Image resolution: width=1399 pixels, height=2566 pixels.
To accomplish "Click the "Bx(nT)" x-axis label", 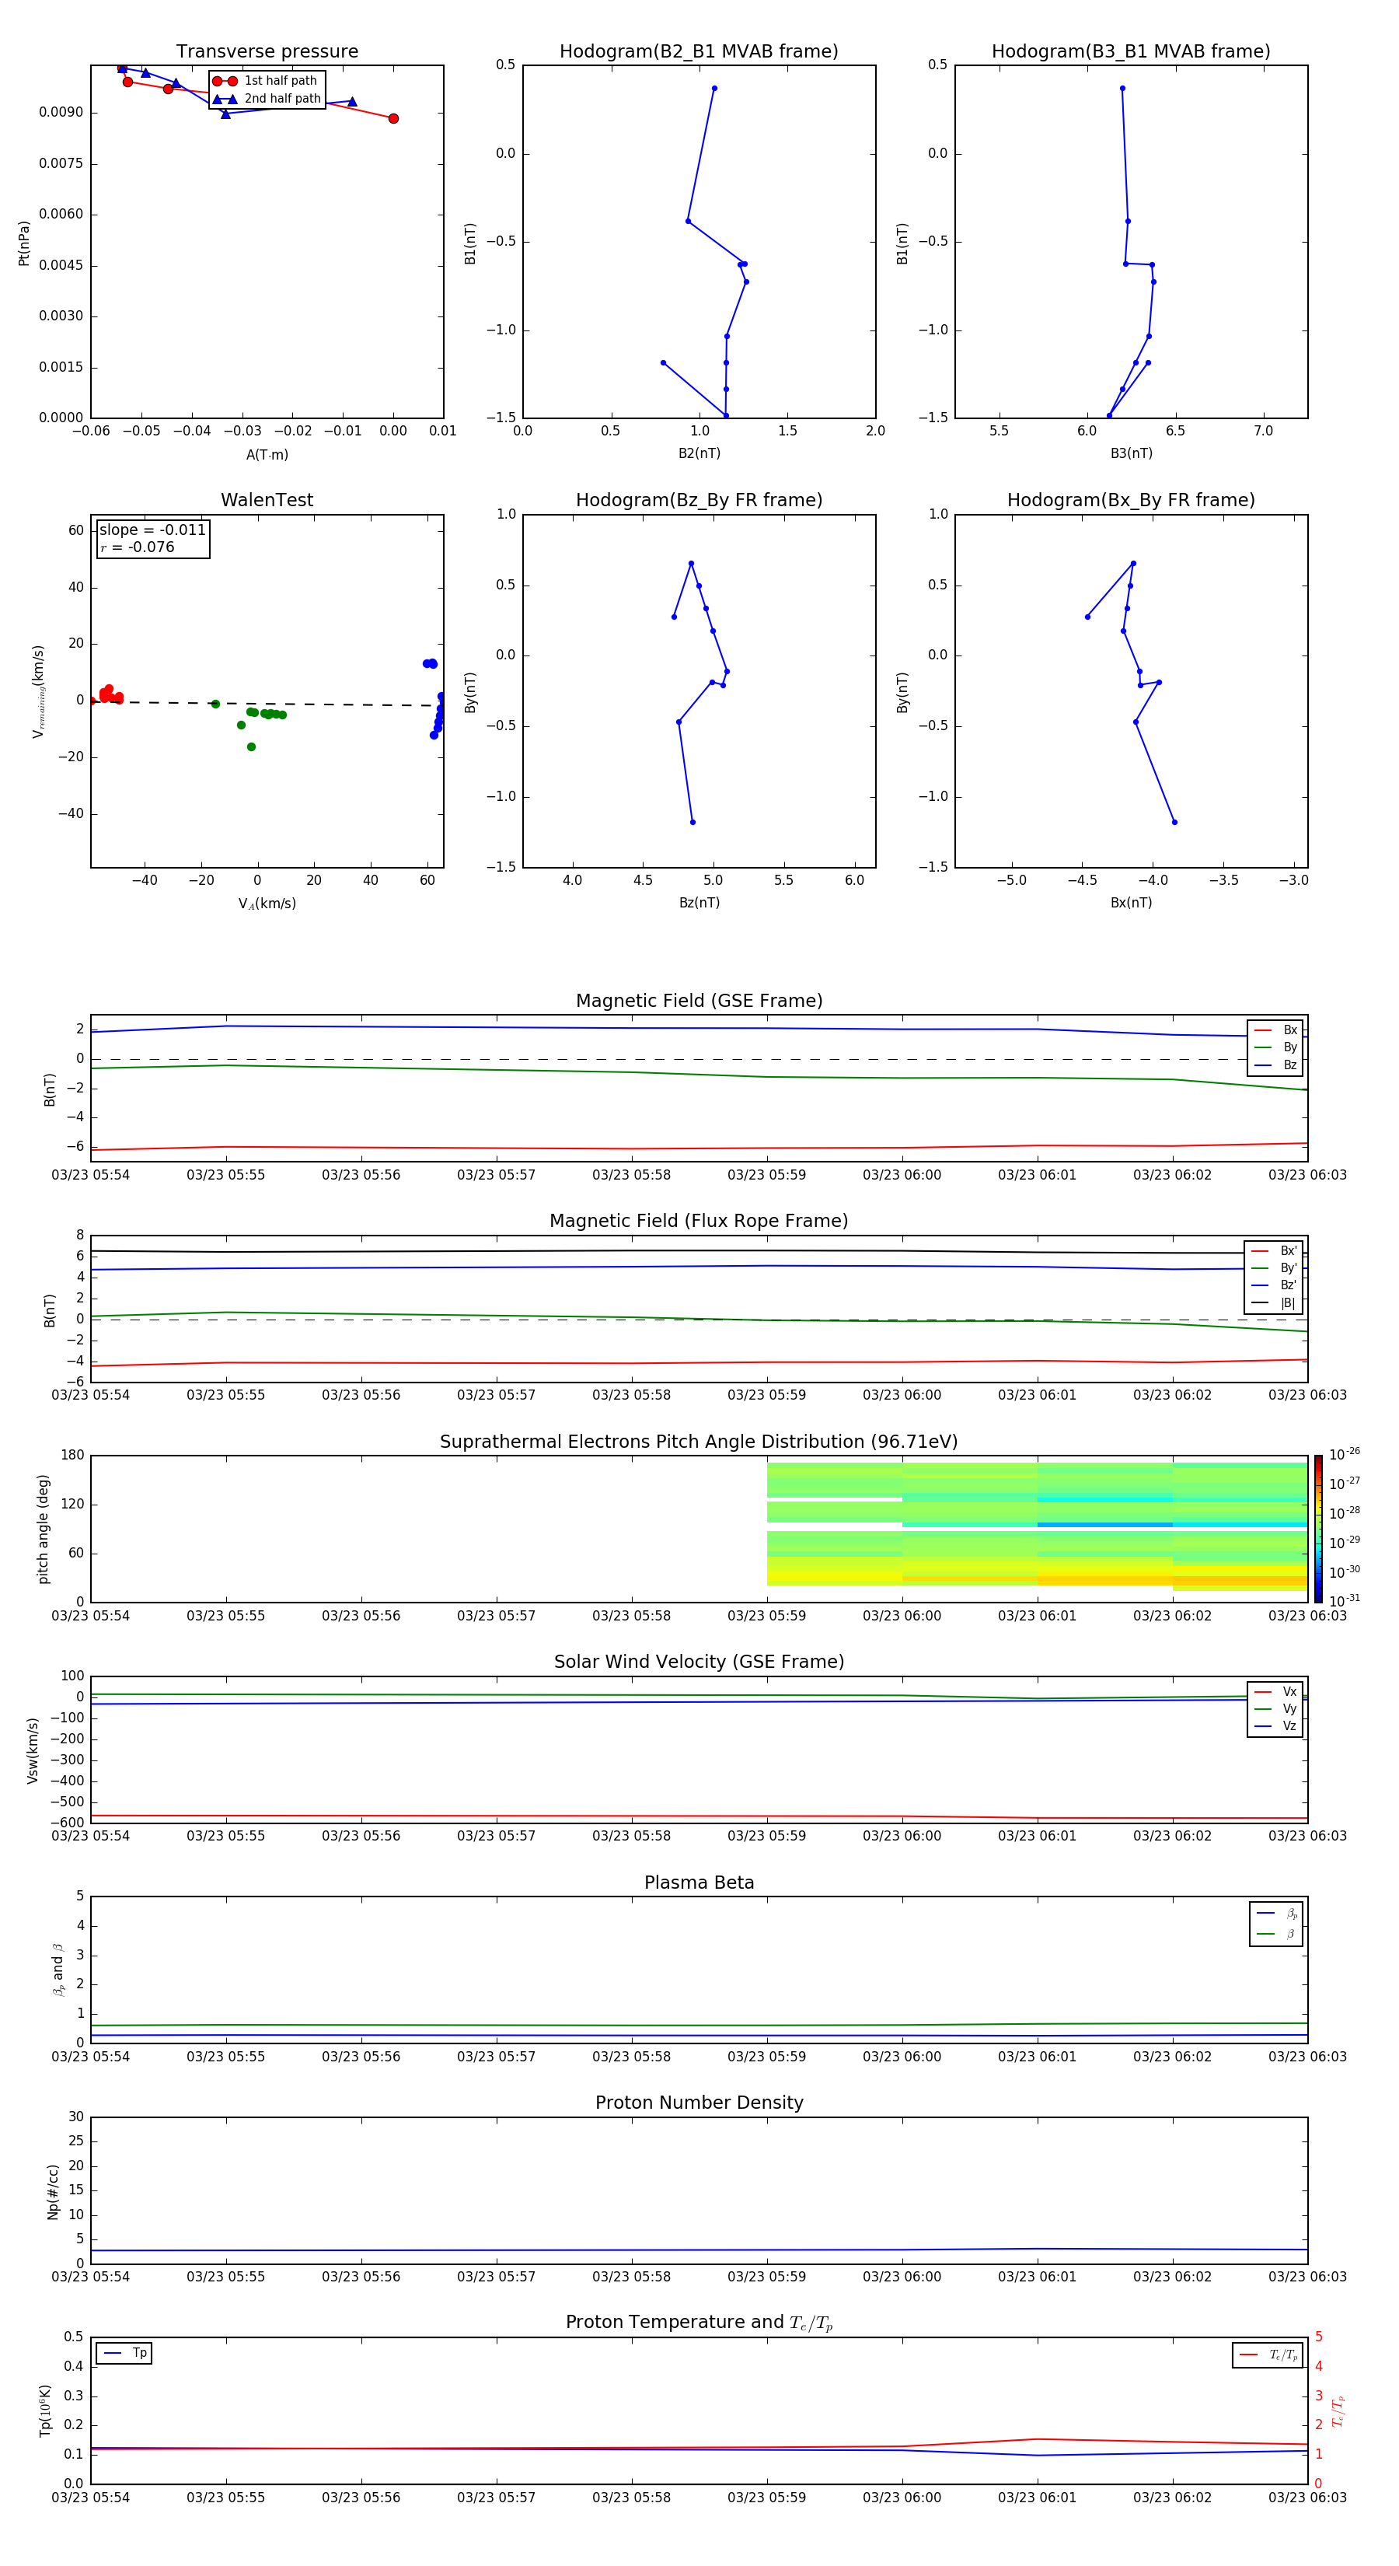I will coord(1131,903).
